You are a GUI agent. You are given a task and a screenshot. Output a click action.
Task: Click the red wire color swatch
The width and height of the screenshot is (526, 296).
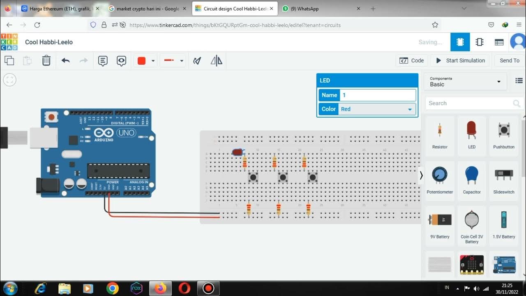tap(142, 61)
